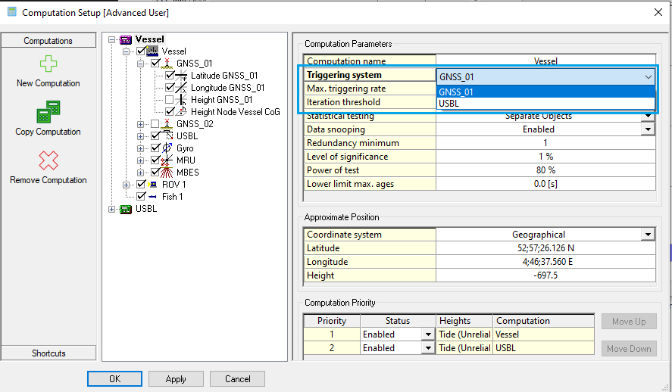Expand the ROV 1 tree node

pos(127,185)
